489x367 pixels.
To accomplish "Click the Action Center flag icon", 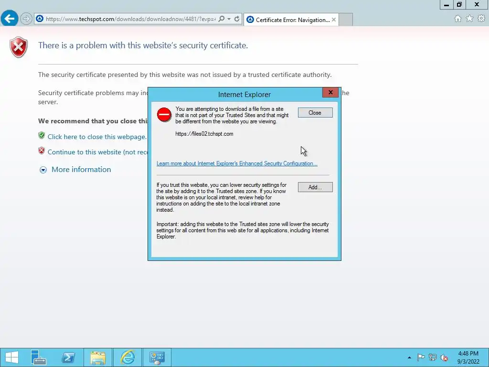I will coord(420,357).
